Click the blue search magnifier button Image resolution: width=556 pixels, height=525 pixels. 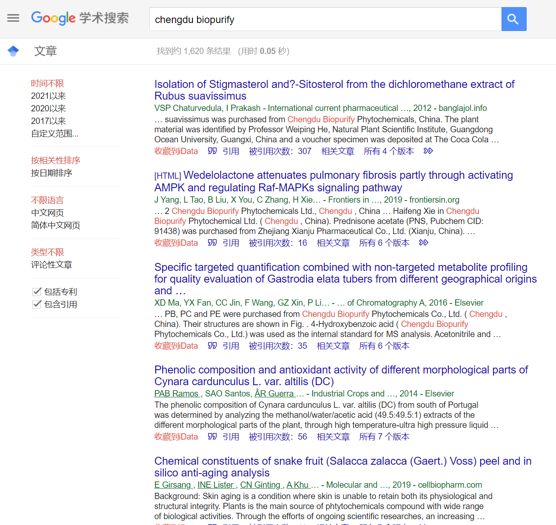[x=514, y=19]
